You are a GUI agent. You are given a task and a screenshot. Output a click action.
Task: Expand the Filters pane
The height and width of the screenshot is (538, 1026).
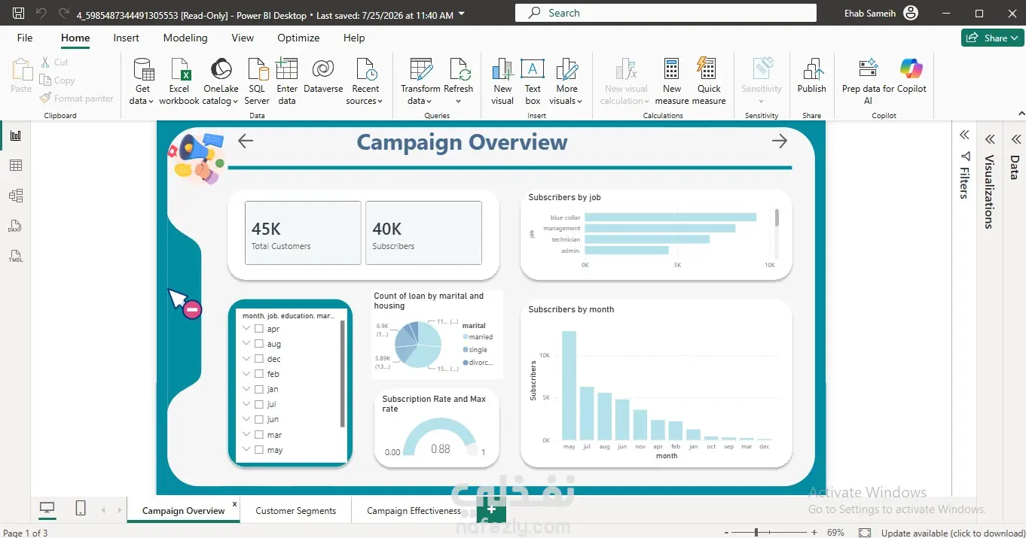click(x=964, y=135)
